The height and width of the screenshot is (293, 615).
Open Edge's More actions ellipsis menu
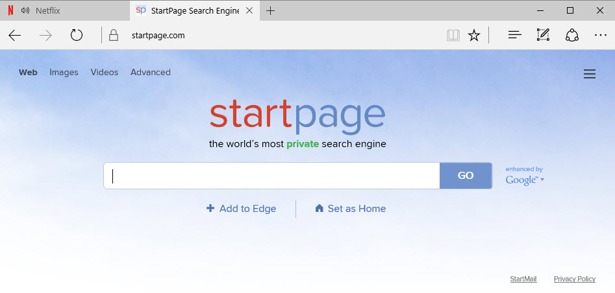click(x=600, y=36)
